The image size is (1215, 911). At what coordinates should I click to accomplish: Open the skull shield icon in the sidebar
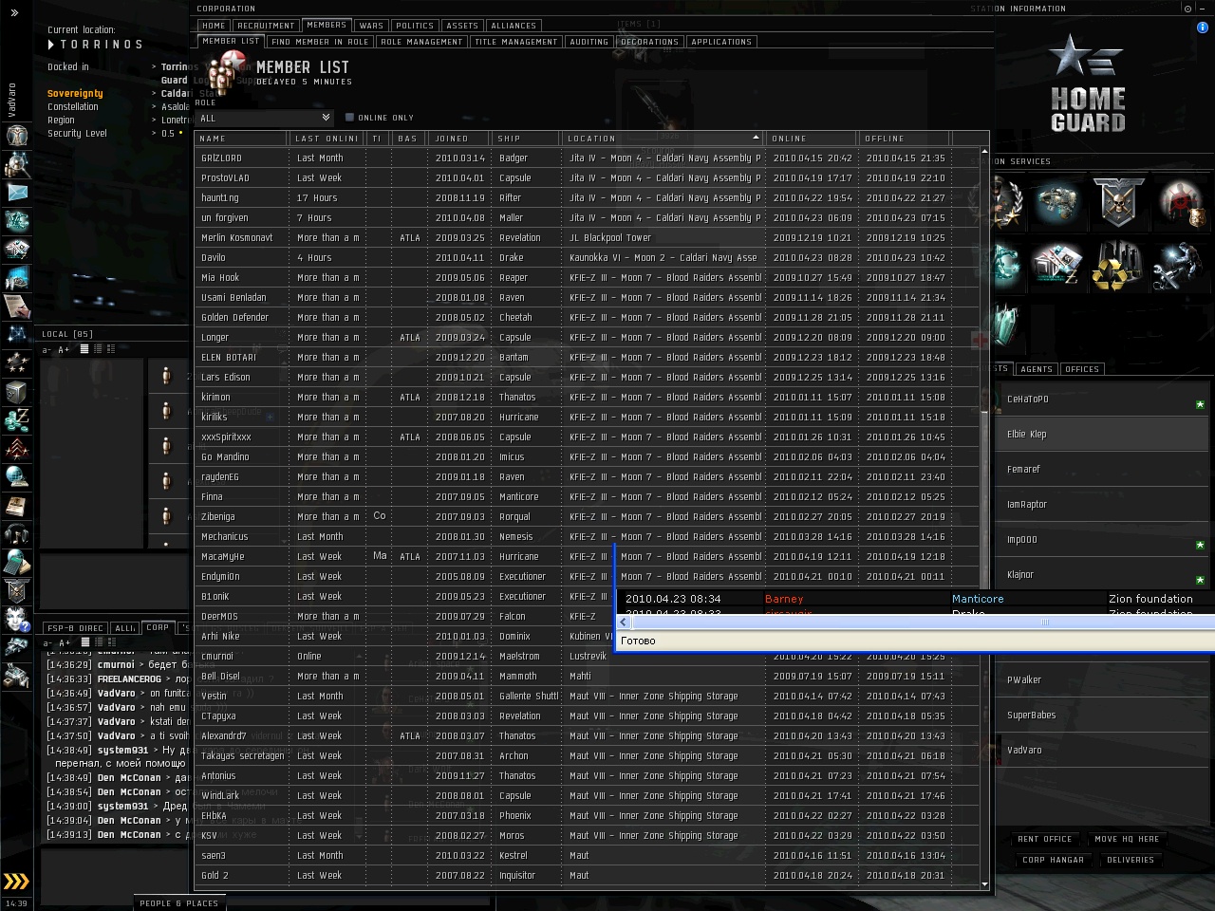tap(16, 590)
